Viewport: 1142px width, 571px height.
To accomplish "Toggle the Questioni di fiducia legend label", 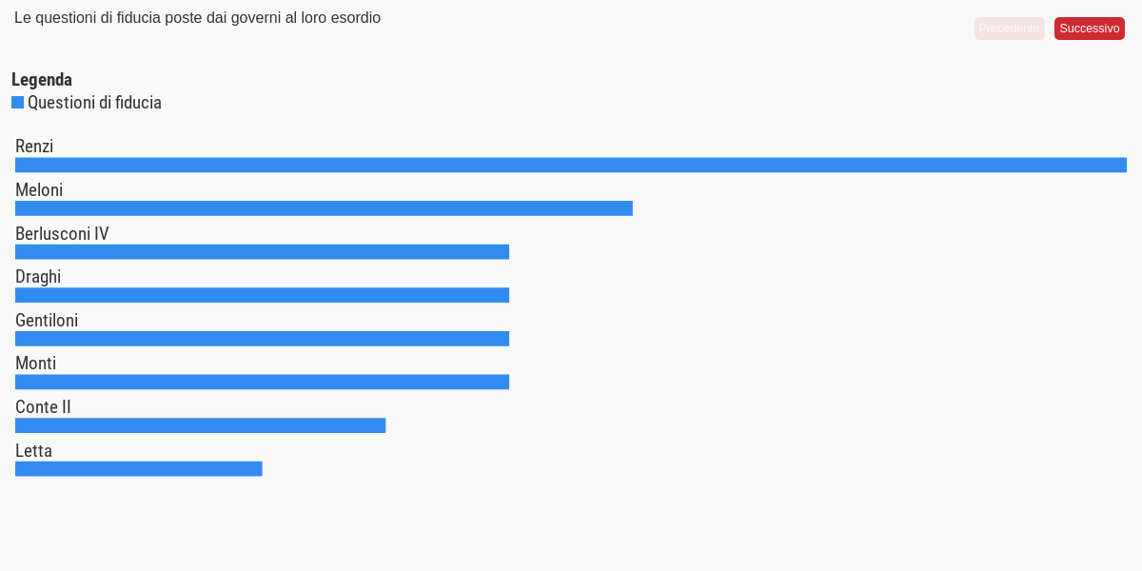I will click(94, 103).
